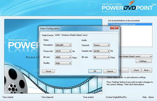Click the Settings... button in main window
Image resolution: width=157 pixels, height=101 pixels.
pos(144,61)
